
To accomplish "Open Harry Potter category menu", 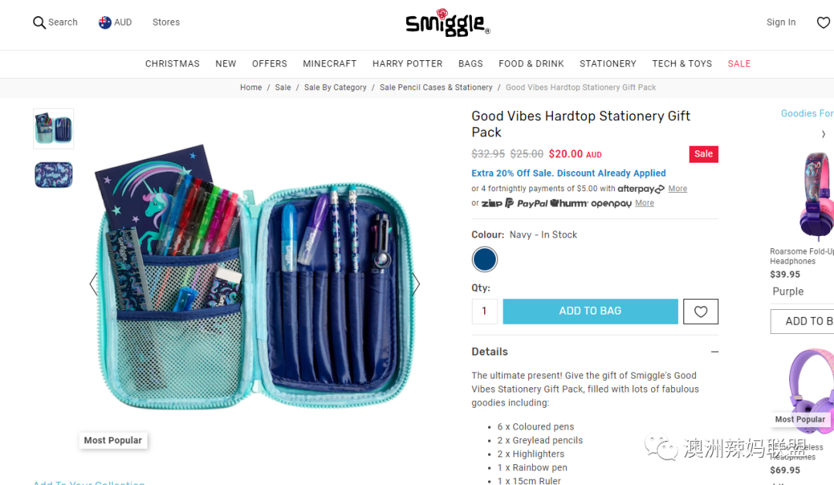I will tap(408, 64).
